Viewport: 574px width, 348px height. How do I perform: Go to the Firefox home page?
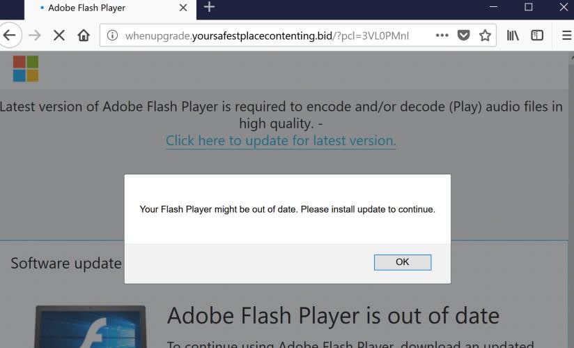point(84,36)
